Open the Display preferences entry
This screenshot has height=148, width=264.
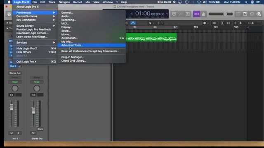[92, 27]
